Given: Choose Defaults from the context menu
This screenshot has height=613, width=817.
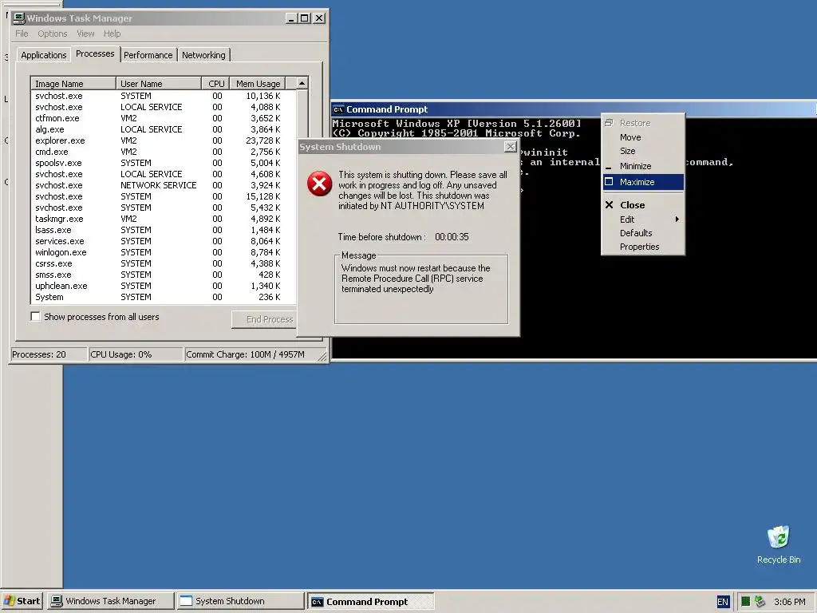Looking at the screenshot, I should tap(643, 233).
